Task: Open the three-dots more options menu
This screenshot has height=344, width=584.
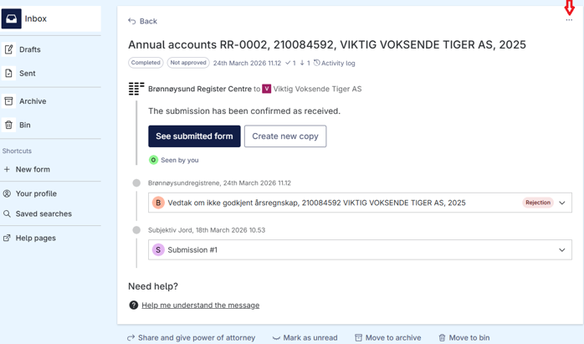Action: (569, 20)
